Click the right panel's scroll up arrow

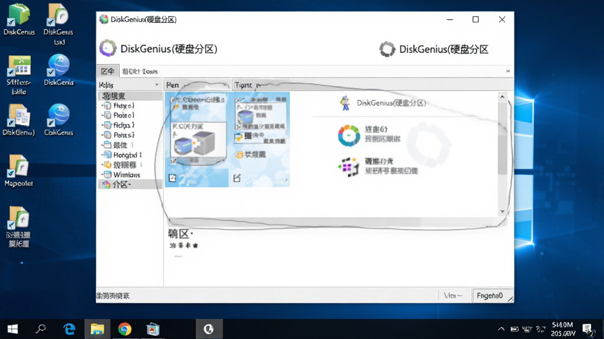(502, 97)
